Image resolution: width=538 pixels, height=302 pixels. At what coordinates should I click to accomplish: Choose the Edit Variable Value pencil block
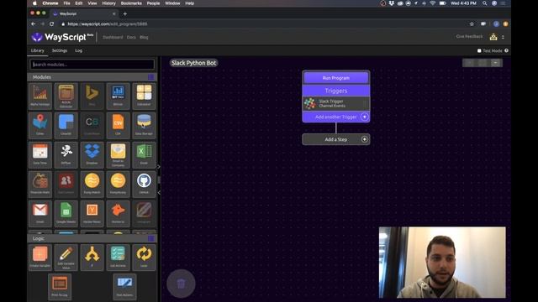(66, 258)
